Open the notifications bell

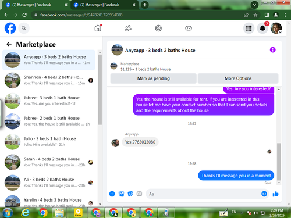tap(262, 28)
